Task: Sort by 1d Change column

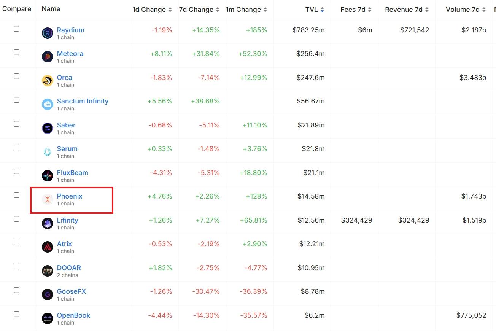Action: pos(152,10)
